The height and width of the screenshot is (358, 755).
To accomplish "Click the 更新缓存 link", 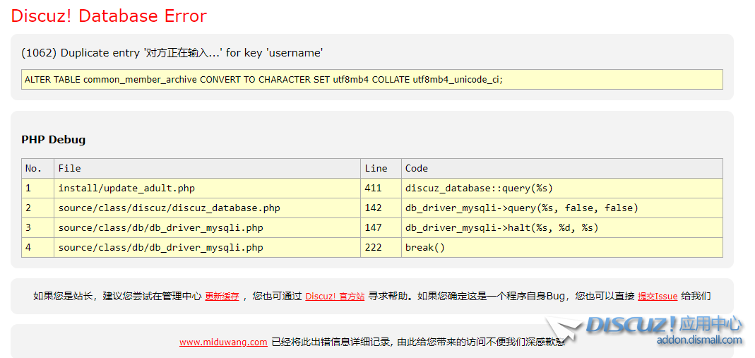I will point(222,297).
